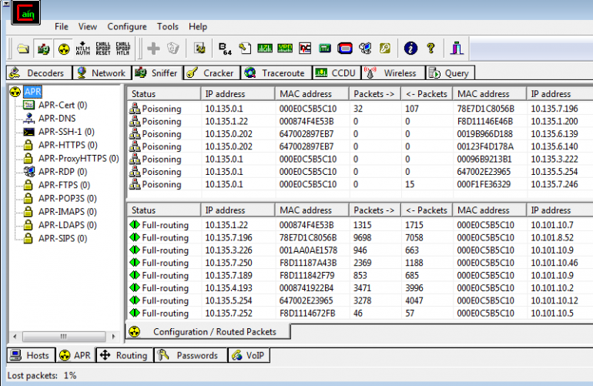Screen dimensions: 593x386
Task: Select the APR root tree node
Action: 32,92
